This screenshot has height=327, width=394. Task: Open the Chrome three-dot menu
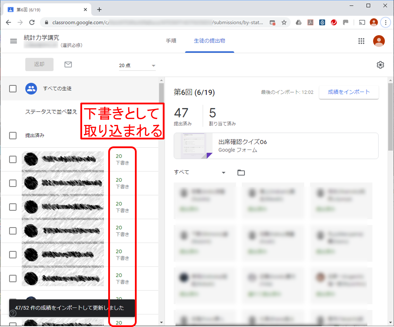pyautogui.click(x=386, y=22)
